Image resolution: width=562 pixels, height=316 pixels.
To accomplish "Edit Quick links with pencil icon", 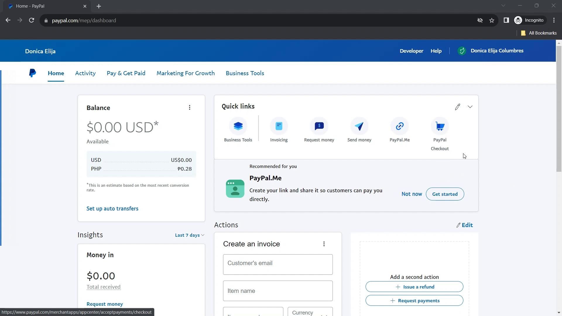I will point(458,107).
